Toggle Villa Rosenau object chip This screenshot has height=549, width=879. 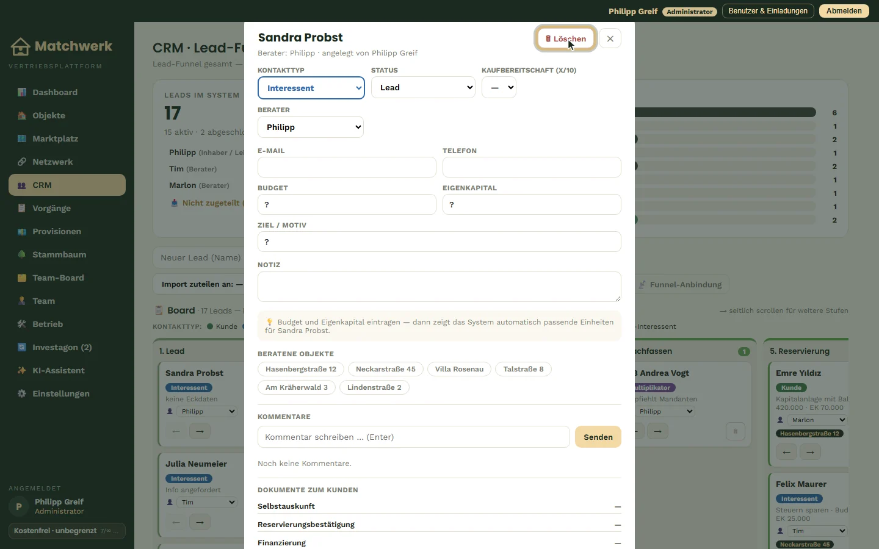459,369
